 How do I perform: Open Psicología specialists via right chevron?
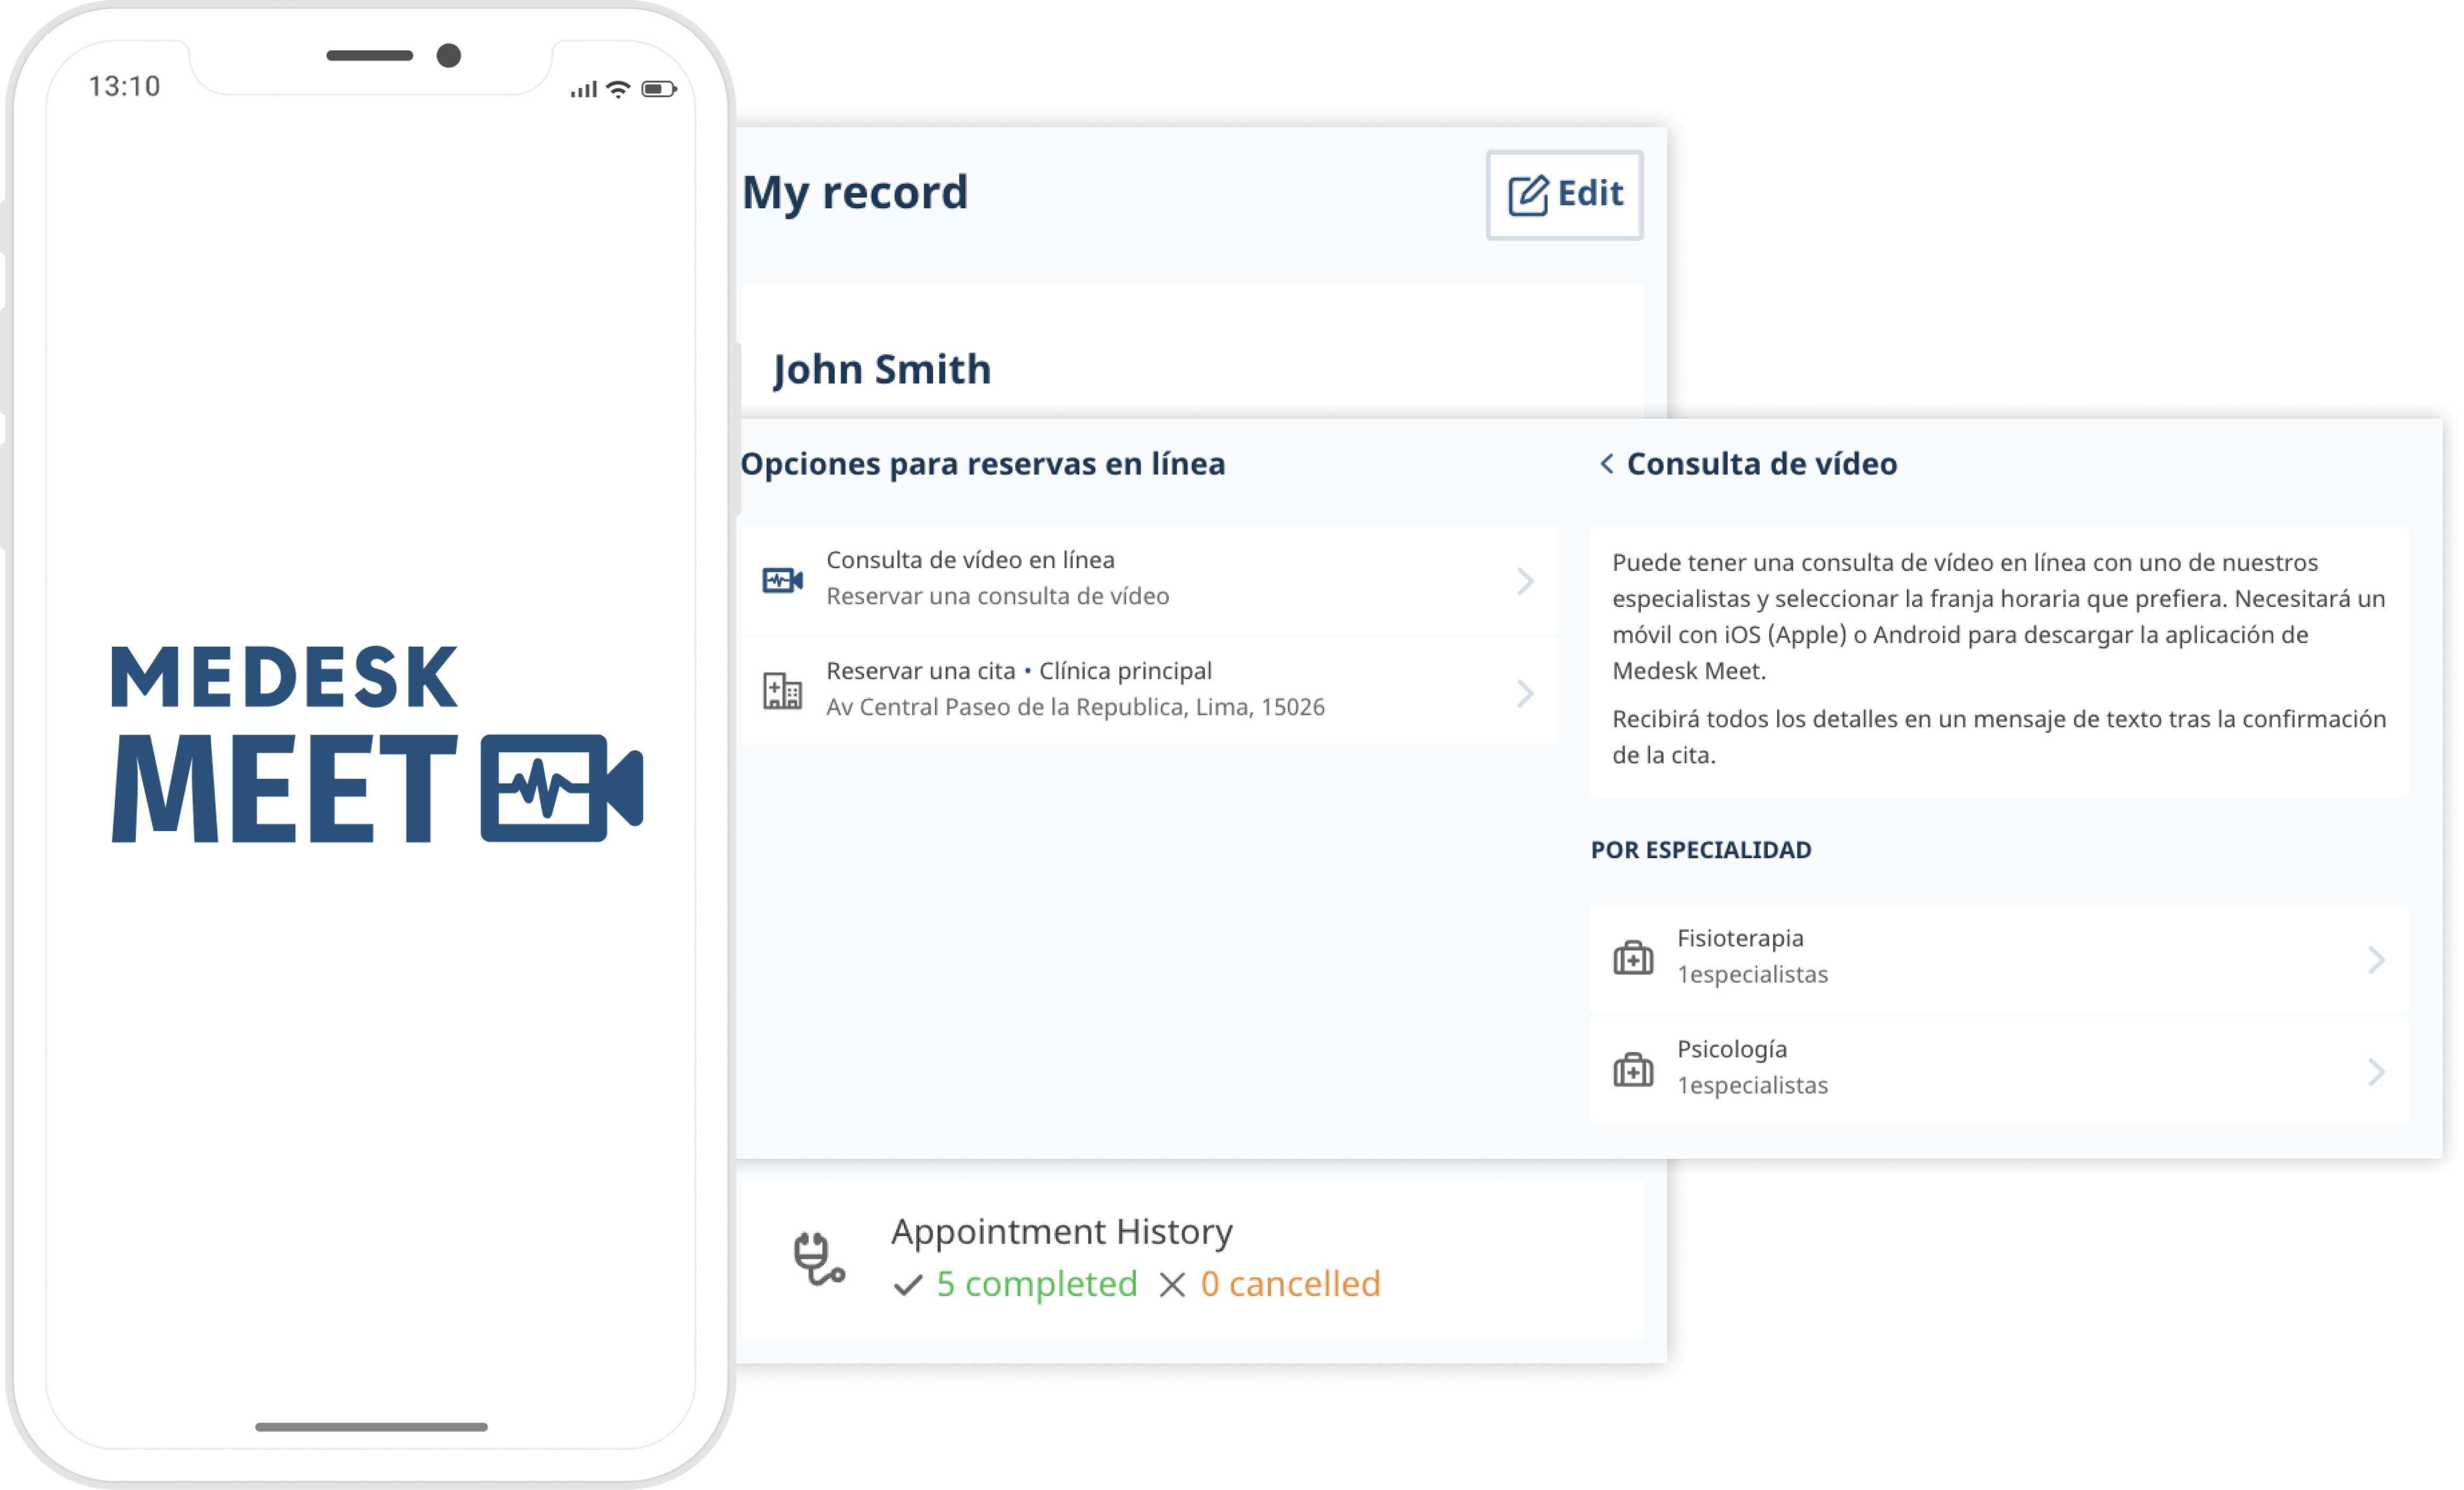2376,1072
